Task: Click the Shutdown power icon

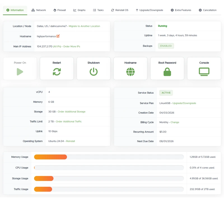Action: click(x=94, y=72)
